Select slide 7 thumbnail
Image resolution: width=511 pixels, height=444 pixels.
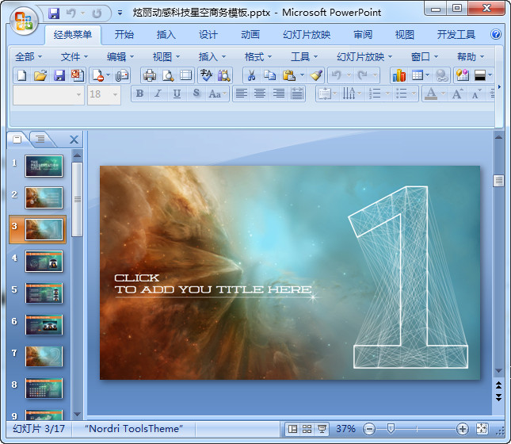[44, 357]
